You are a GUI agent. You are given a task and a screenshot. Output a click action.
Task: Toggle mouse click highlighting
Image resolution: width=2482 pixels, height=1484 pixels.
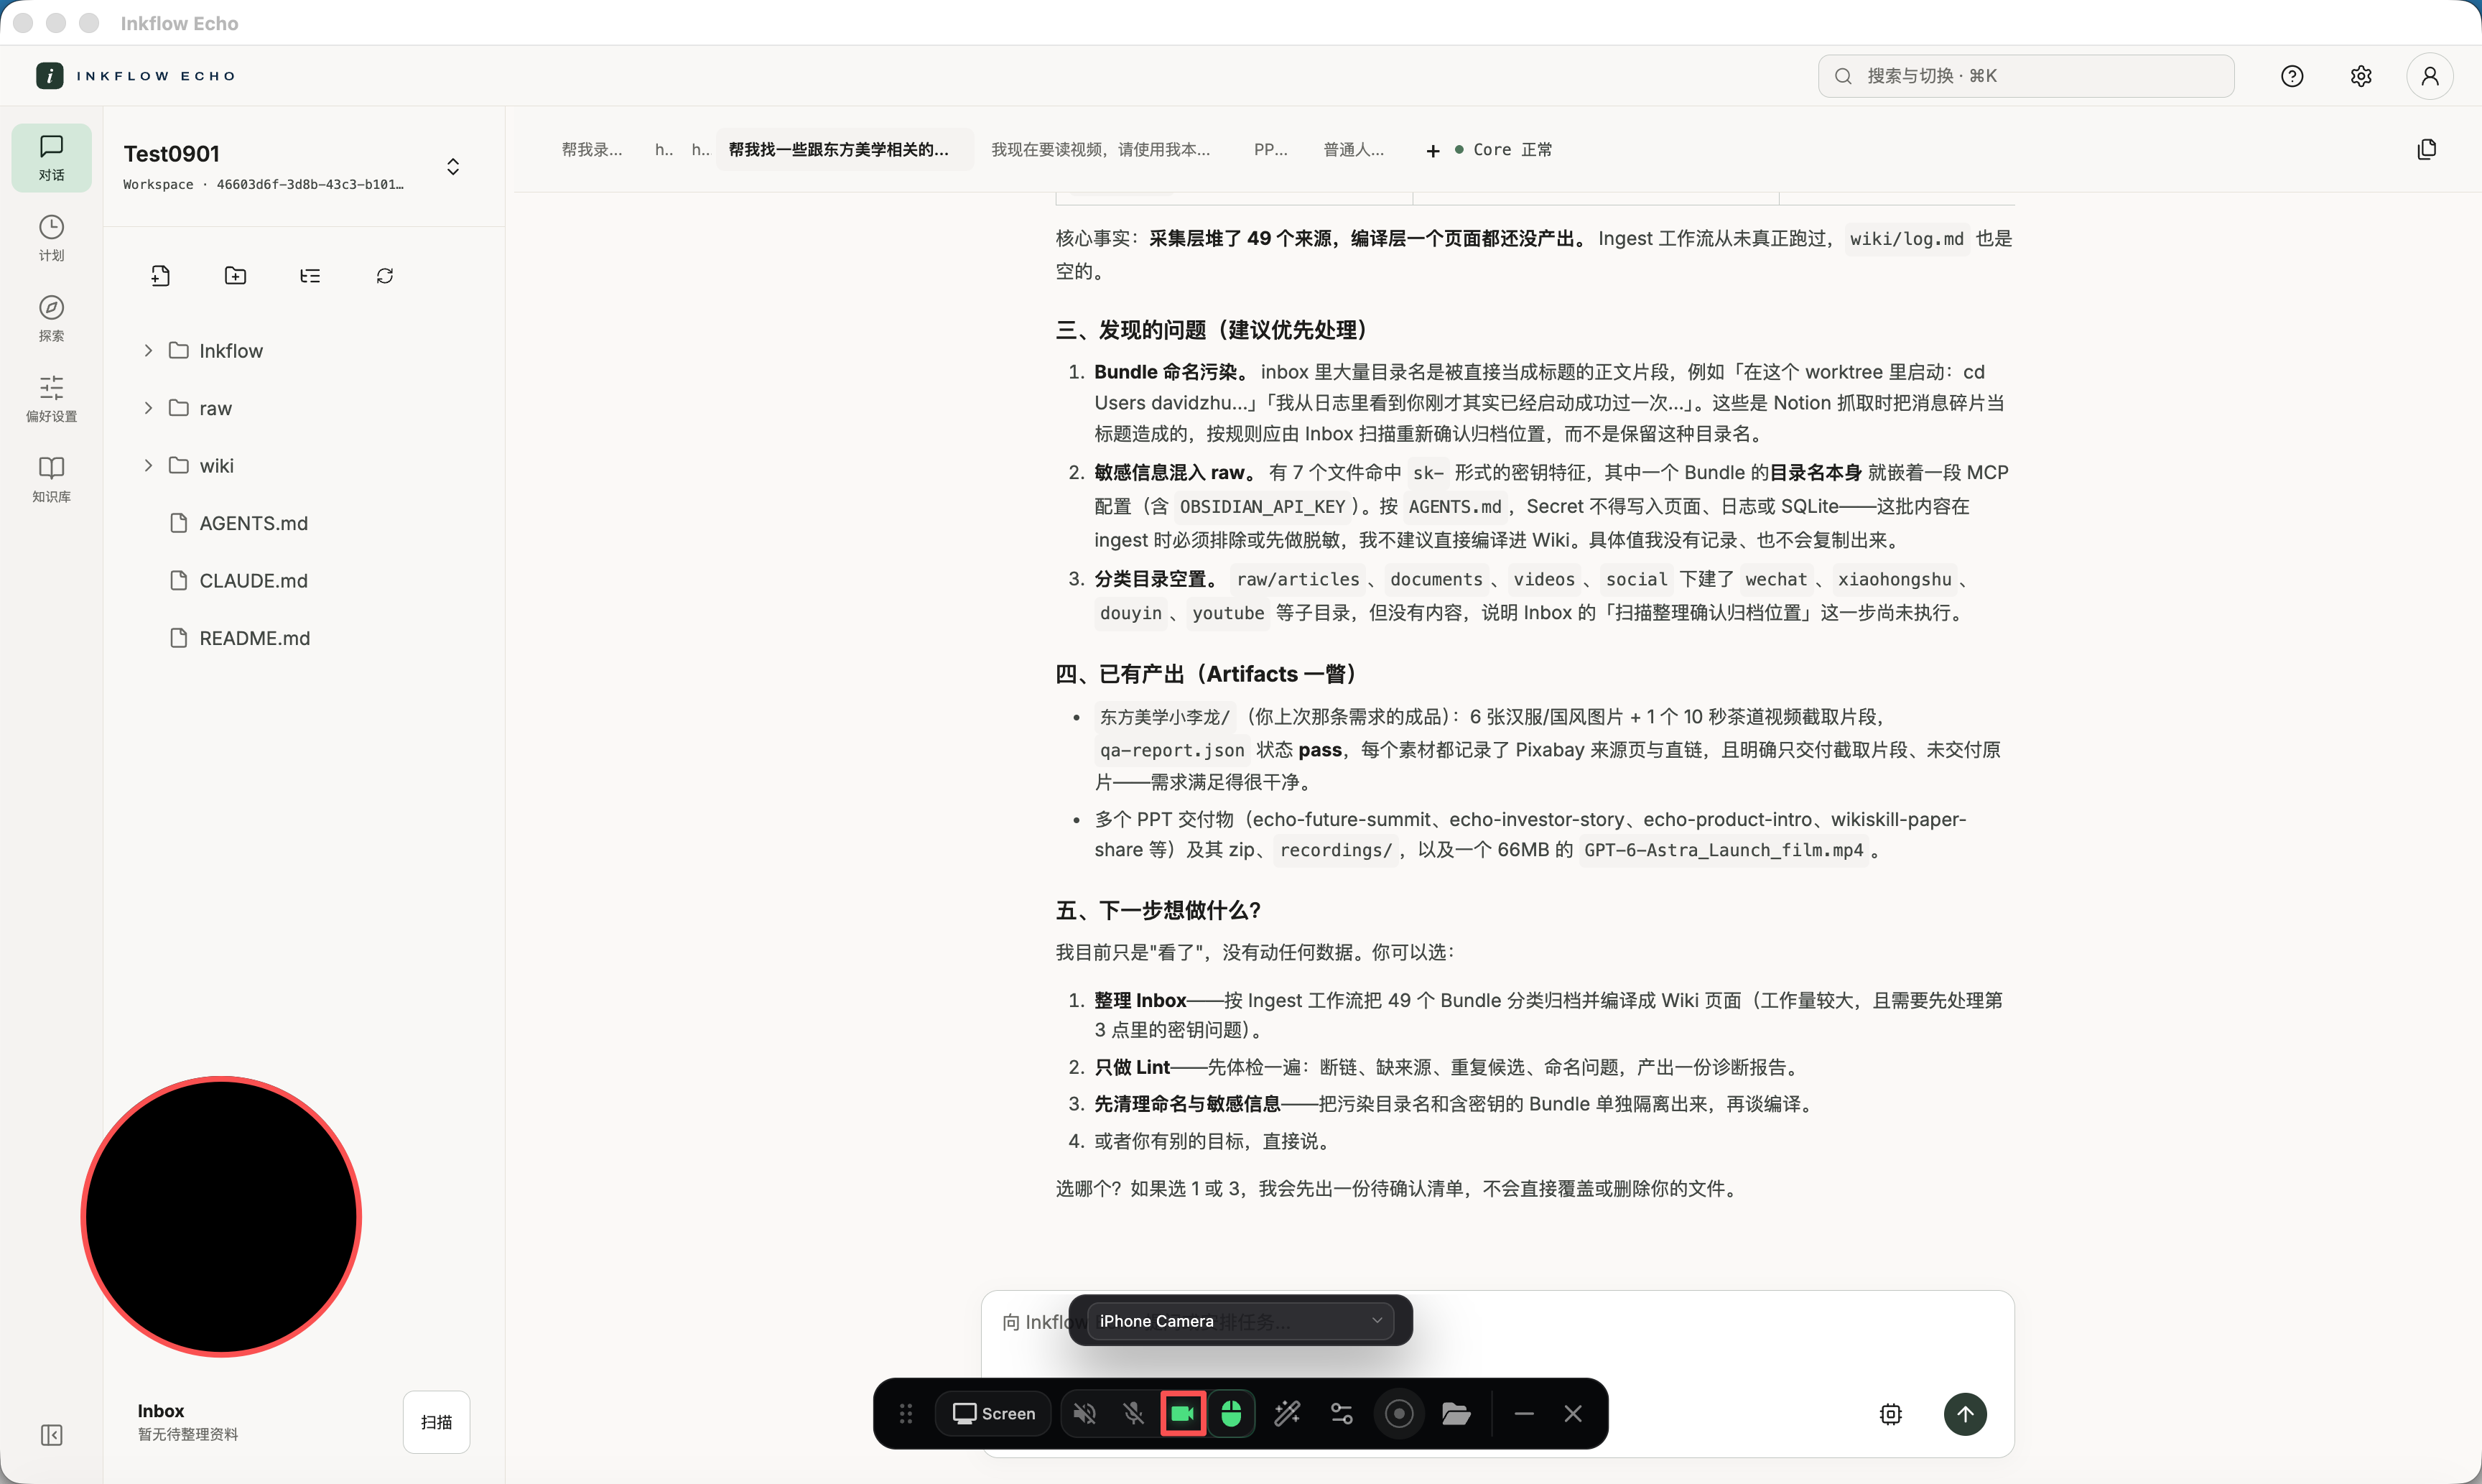tap(1232, 1413)
